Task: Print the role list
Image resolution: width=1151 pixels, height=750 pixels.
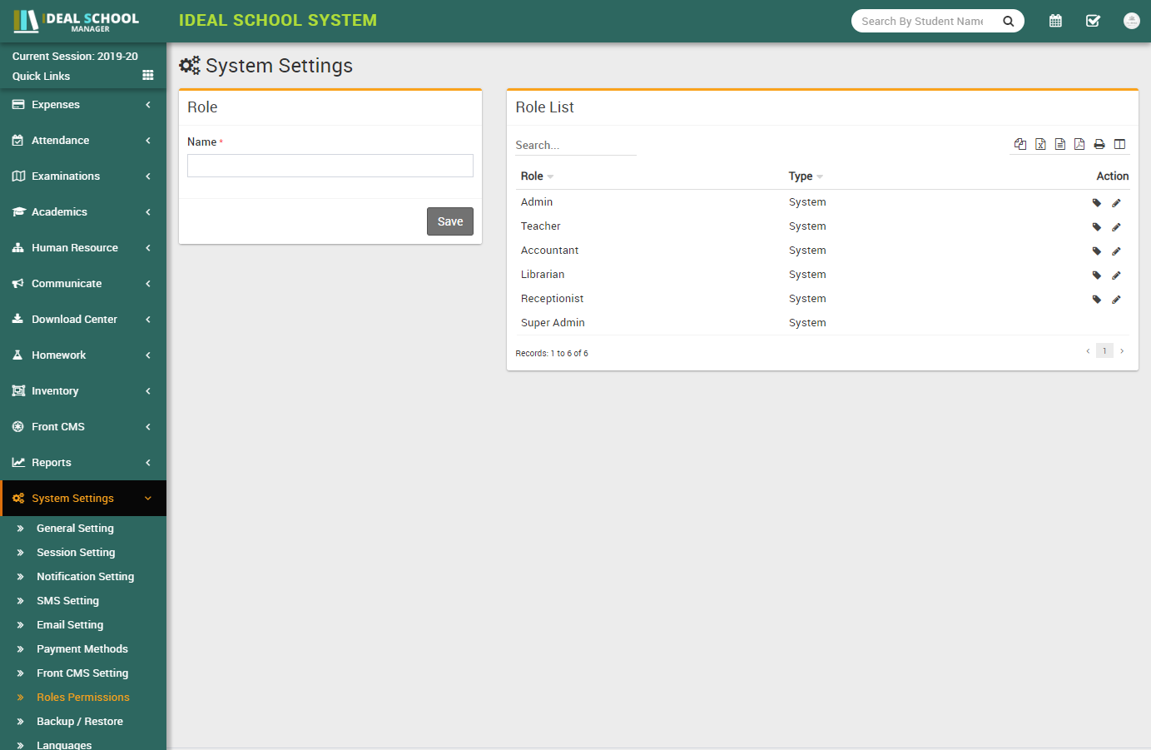Action: pyautogui.click(x=1099, y=144)
